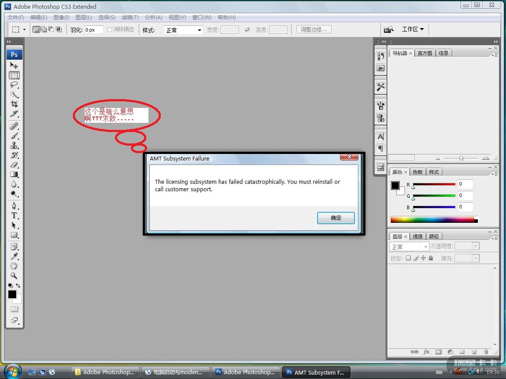This screenshot has height=379, width=506.
Task: Toggle lock all in Layers panel
Action: click(430, 258)
